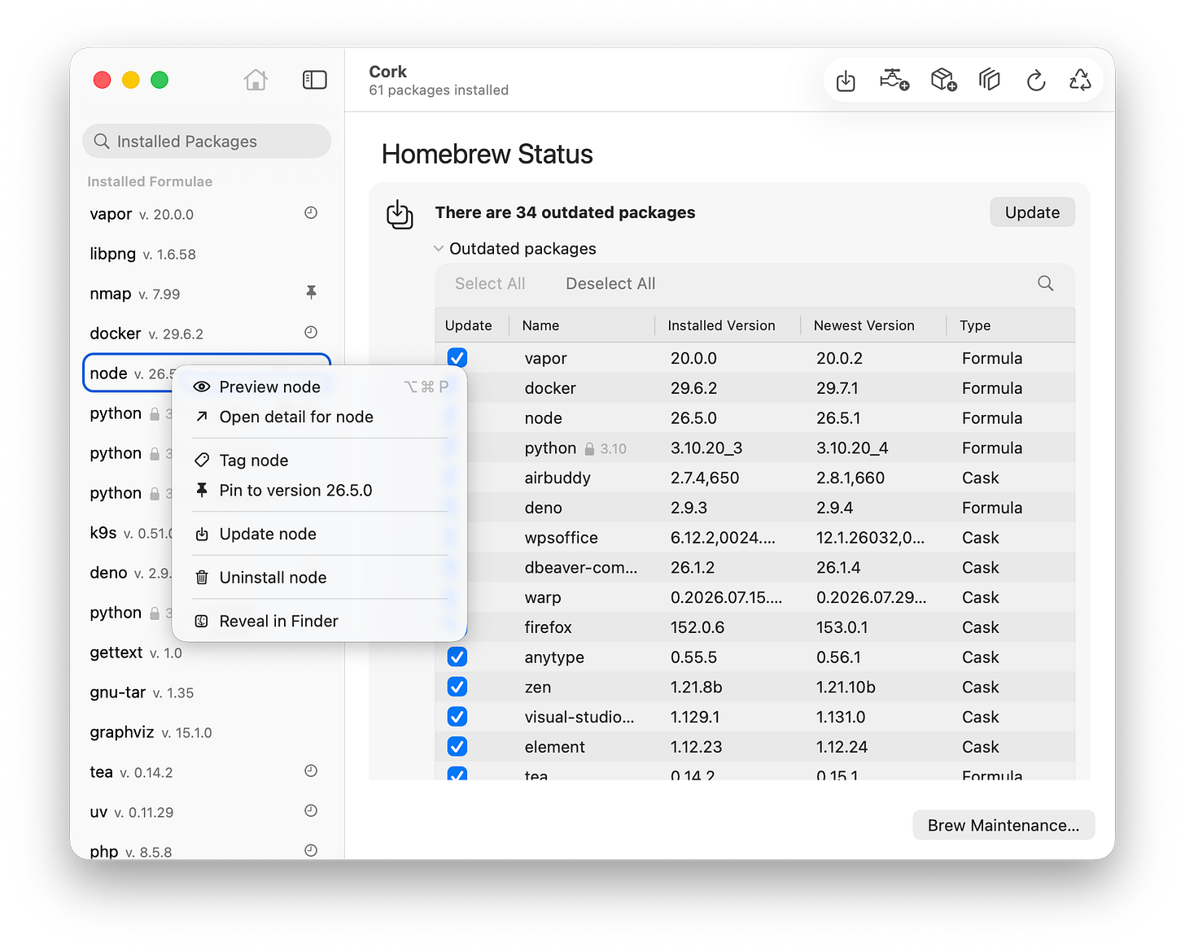This screenshot has width=1185, height=952.
Task: Click newest version 2.9.4 for deno
Action: coord(835,508)
